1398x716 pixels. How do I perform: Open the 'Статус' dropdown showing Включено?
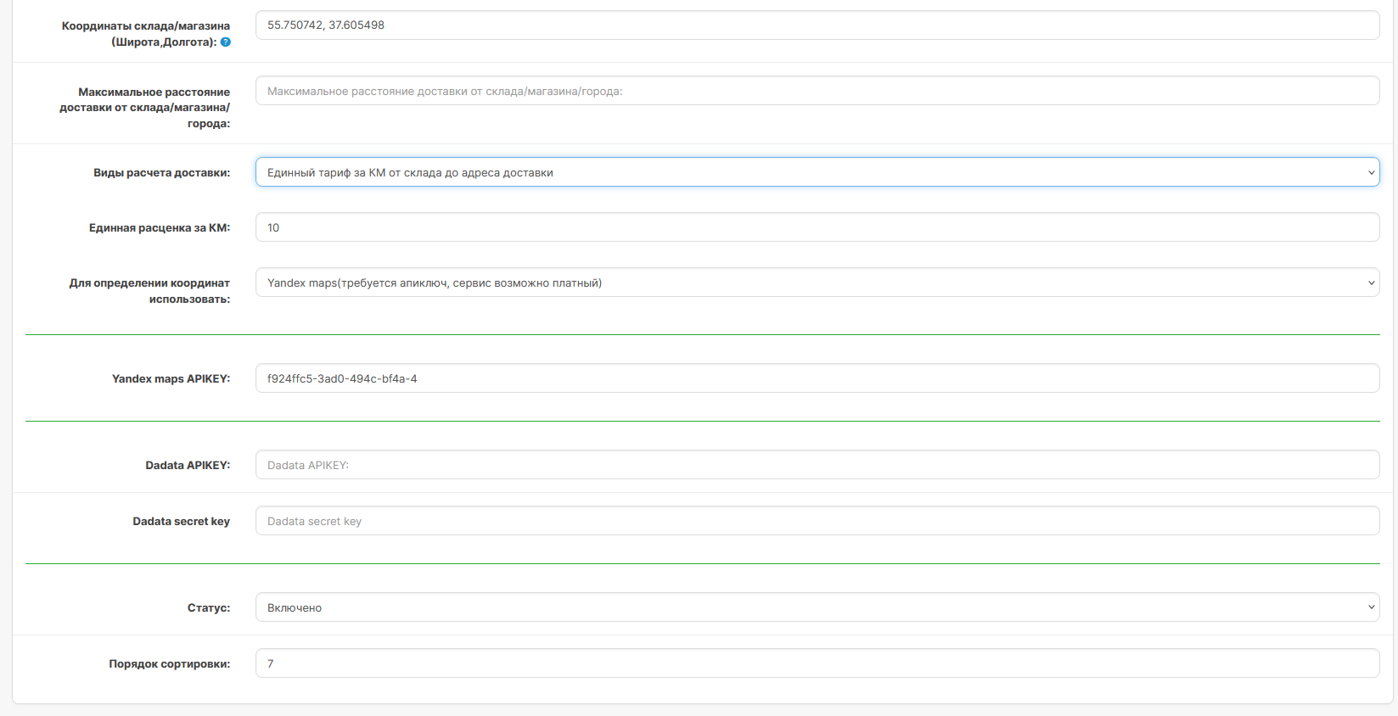click(817, 607)
